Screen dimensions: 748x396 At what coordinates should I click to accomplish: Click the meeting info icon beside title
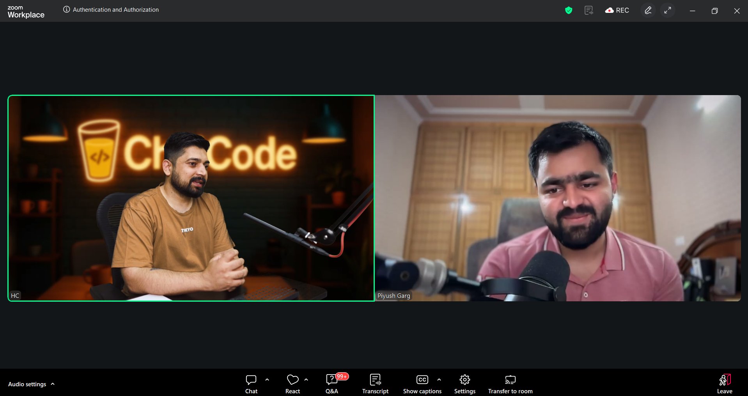coord(67,10)
